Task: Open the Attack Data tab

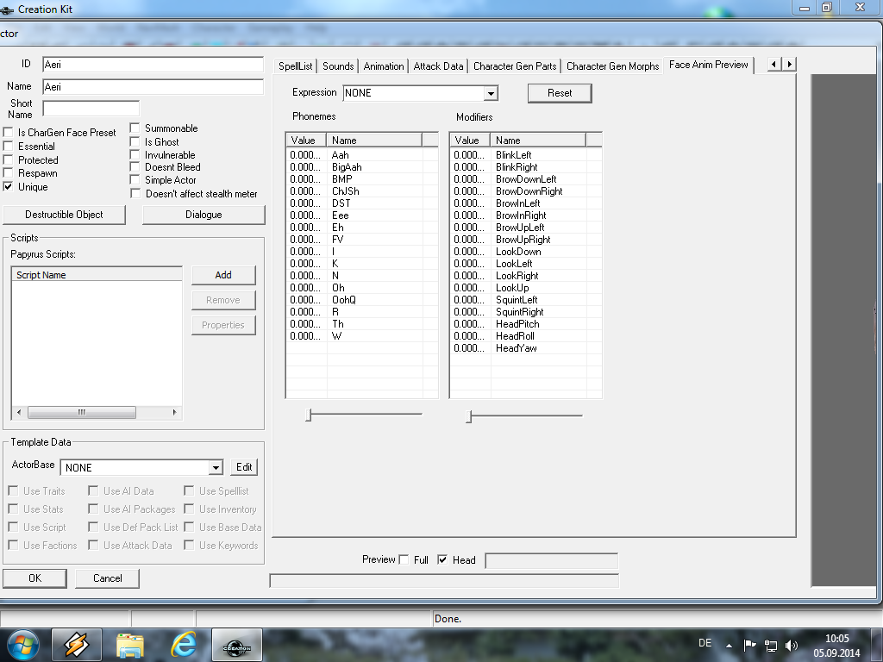Action: [438, 66]
